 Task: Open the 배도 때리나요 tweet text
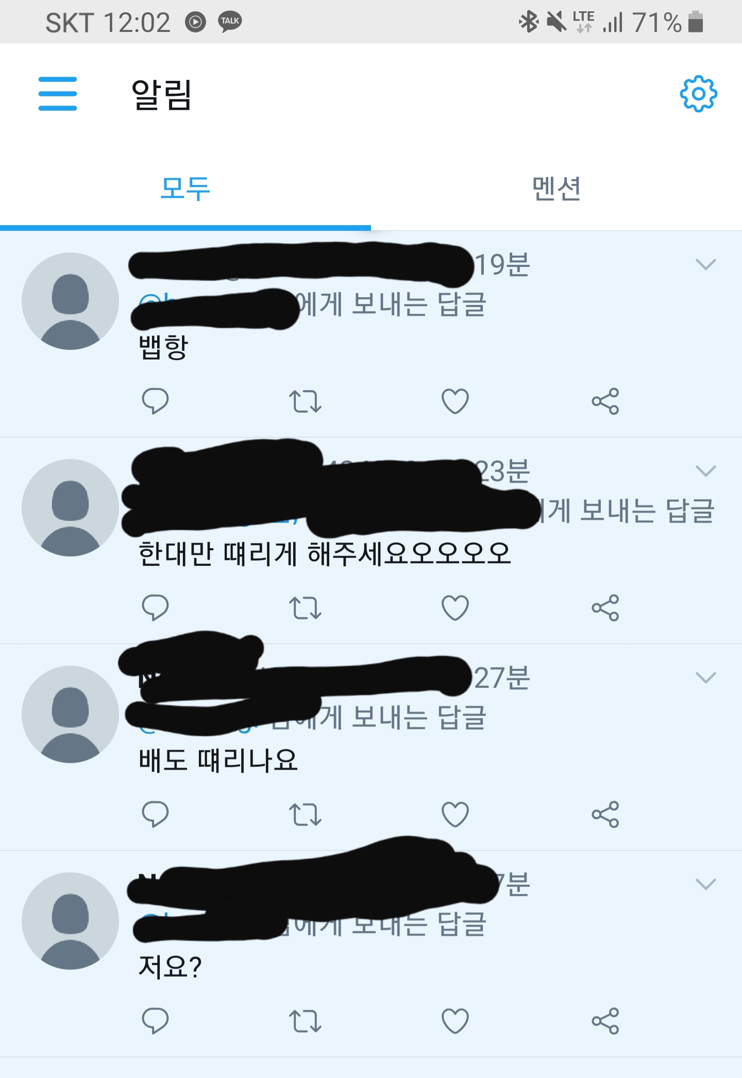coord(218,760)
